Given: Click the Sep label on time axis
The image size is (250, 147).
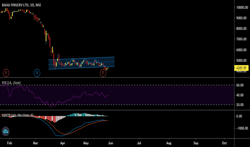Looking at the screenshot, I should (x=196, y=143).
